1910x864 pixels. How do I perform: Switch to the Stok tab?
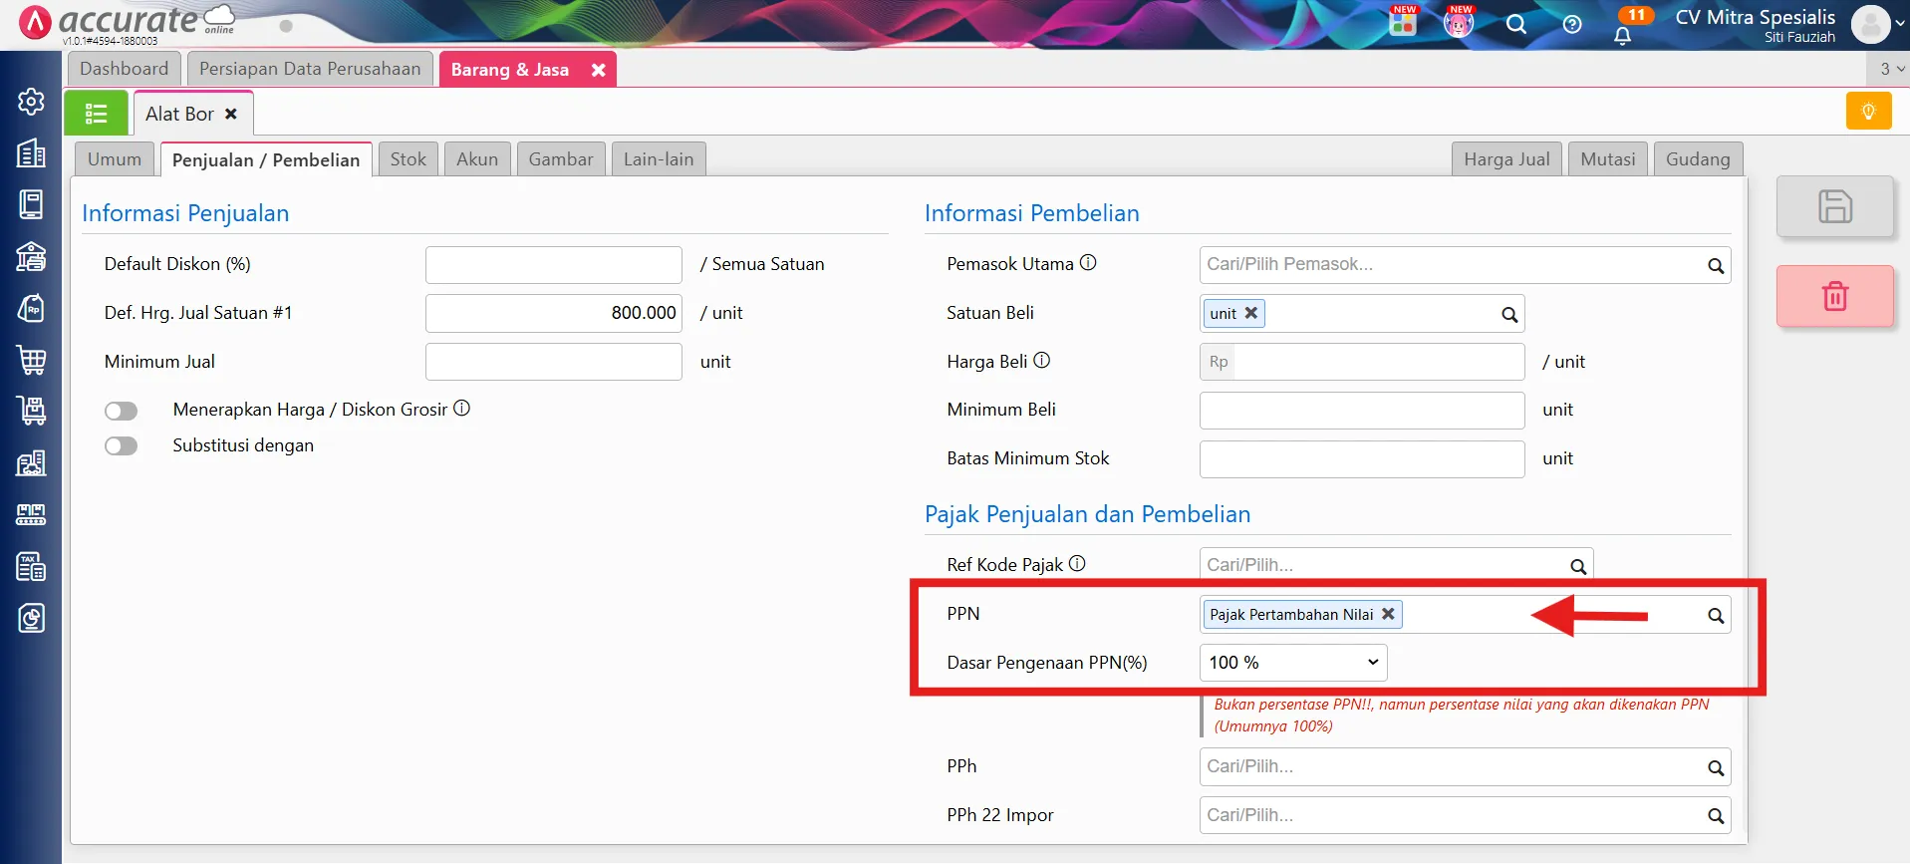coord(408,159)
